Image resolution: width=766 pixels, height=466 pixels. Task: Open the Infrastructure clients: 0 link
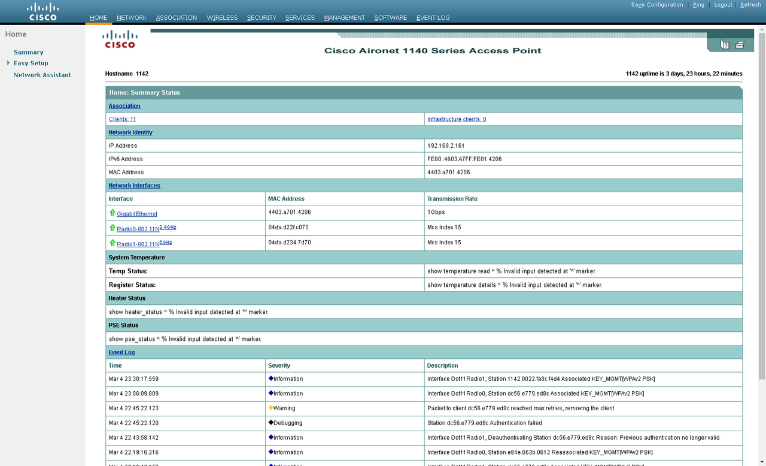457,119
